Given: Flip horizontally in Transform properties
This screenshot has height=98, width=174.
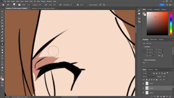Looking at the screenshot, I should (x=159, y=56).
